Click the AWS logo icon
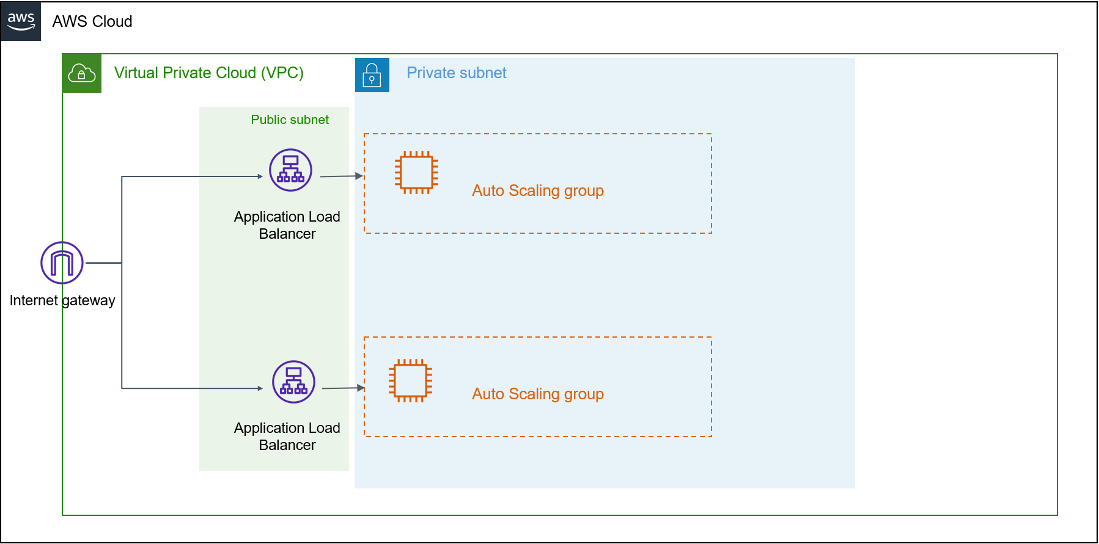Viewport: 1099px width, 544px height. [21, 21]
